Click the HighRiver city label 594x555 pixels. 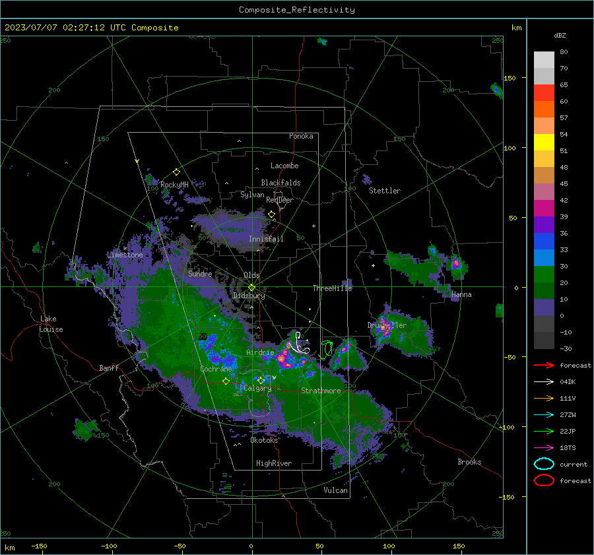coord(274,463)
